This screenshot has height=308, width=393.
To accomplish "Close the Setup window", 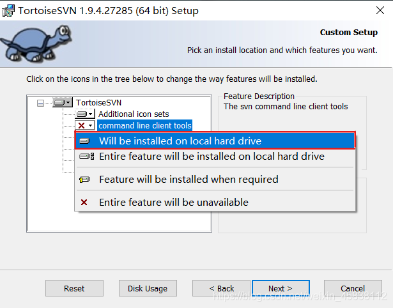I will [380, 10].
